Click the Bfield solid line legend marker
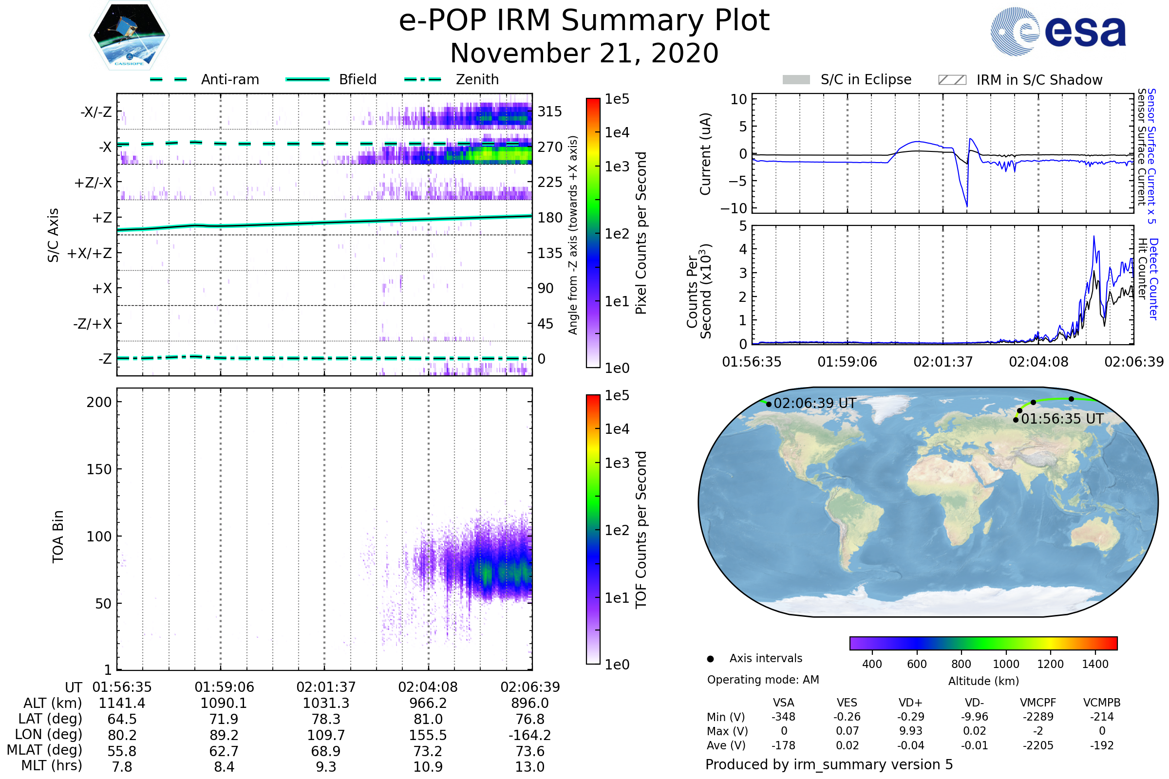The image size is (1169, 779). [307, 79]
